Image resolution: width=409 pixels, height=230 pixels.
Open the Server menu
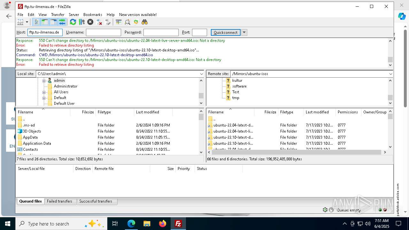pos(74,15)
